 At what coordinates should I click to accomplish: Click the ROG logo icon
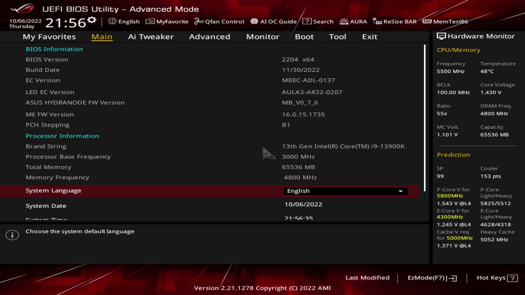click(23, 9)
